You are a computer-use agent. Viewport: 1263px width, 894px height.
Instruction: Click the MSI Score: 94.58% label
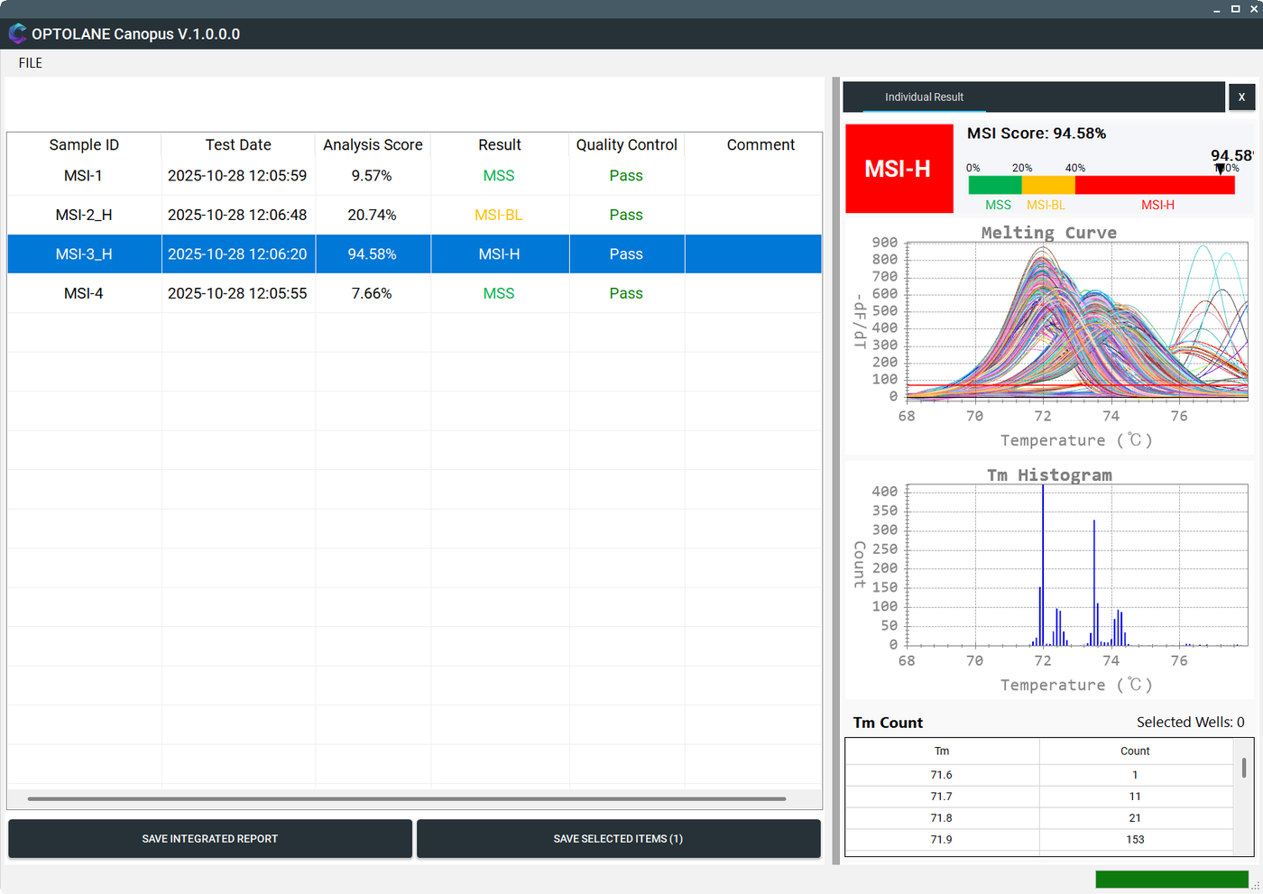pyautogui.click(x=1037, y=134)
